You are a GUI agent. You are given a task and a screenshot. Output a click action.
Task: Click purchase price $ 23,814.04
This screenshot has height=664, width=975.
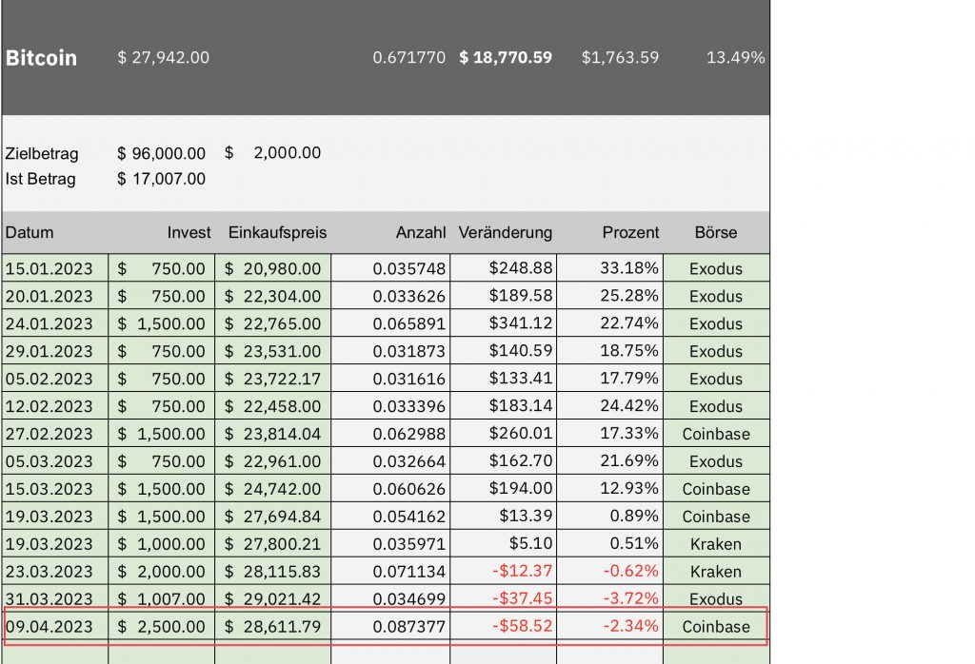(x=272, y=434)
